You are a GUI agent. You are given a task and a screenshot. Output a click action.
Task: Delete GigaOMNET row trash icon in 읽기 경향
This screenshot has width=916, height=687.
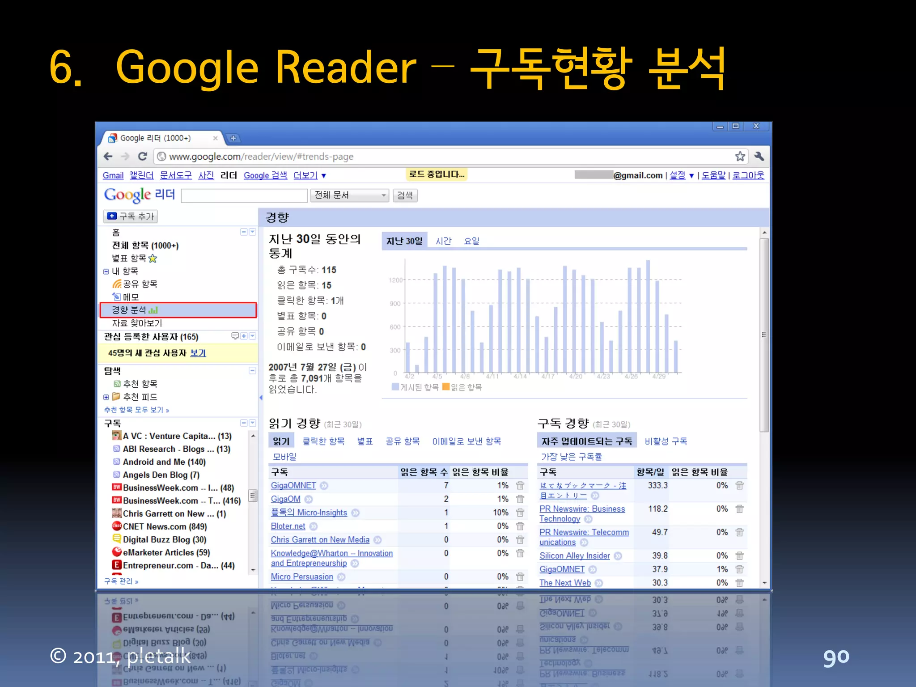click(520, 486)
